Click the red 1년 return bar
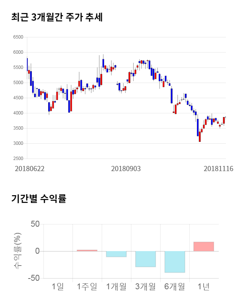 (204, 247)
